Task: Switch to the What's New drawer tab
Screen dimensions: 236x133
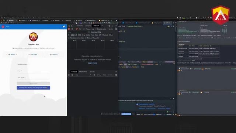Action: pos(83,72)
